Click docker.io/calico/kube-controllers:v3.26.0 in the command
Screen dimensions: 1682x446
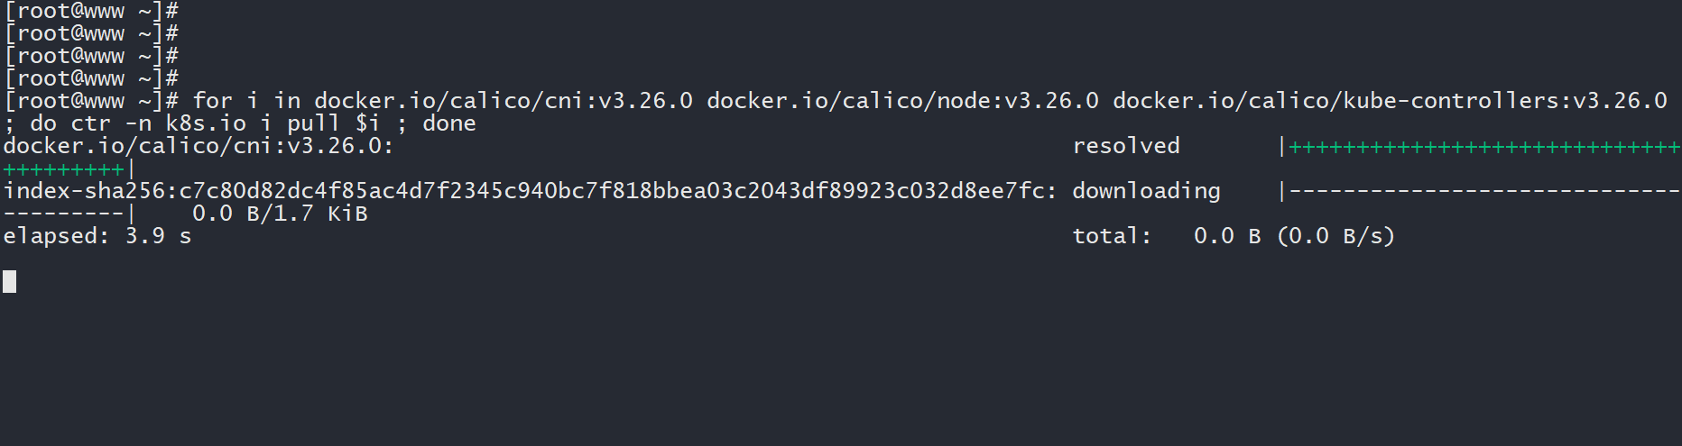coord(1390,101)
